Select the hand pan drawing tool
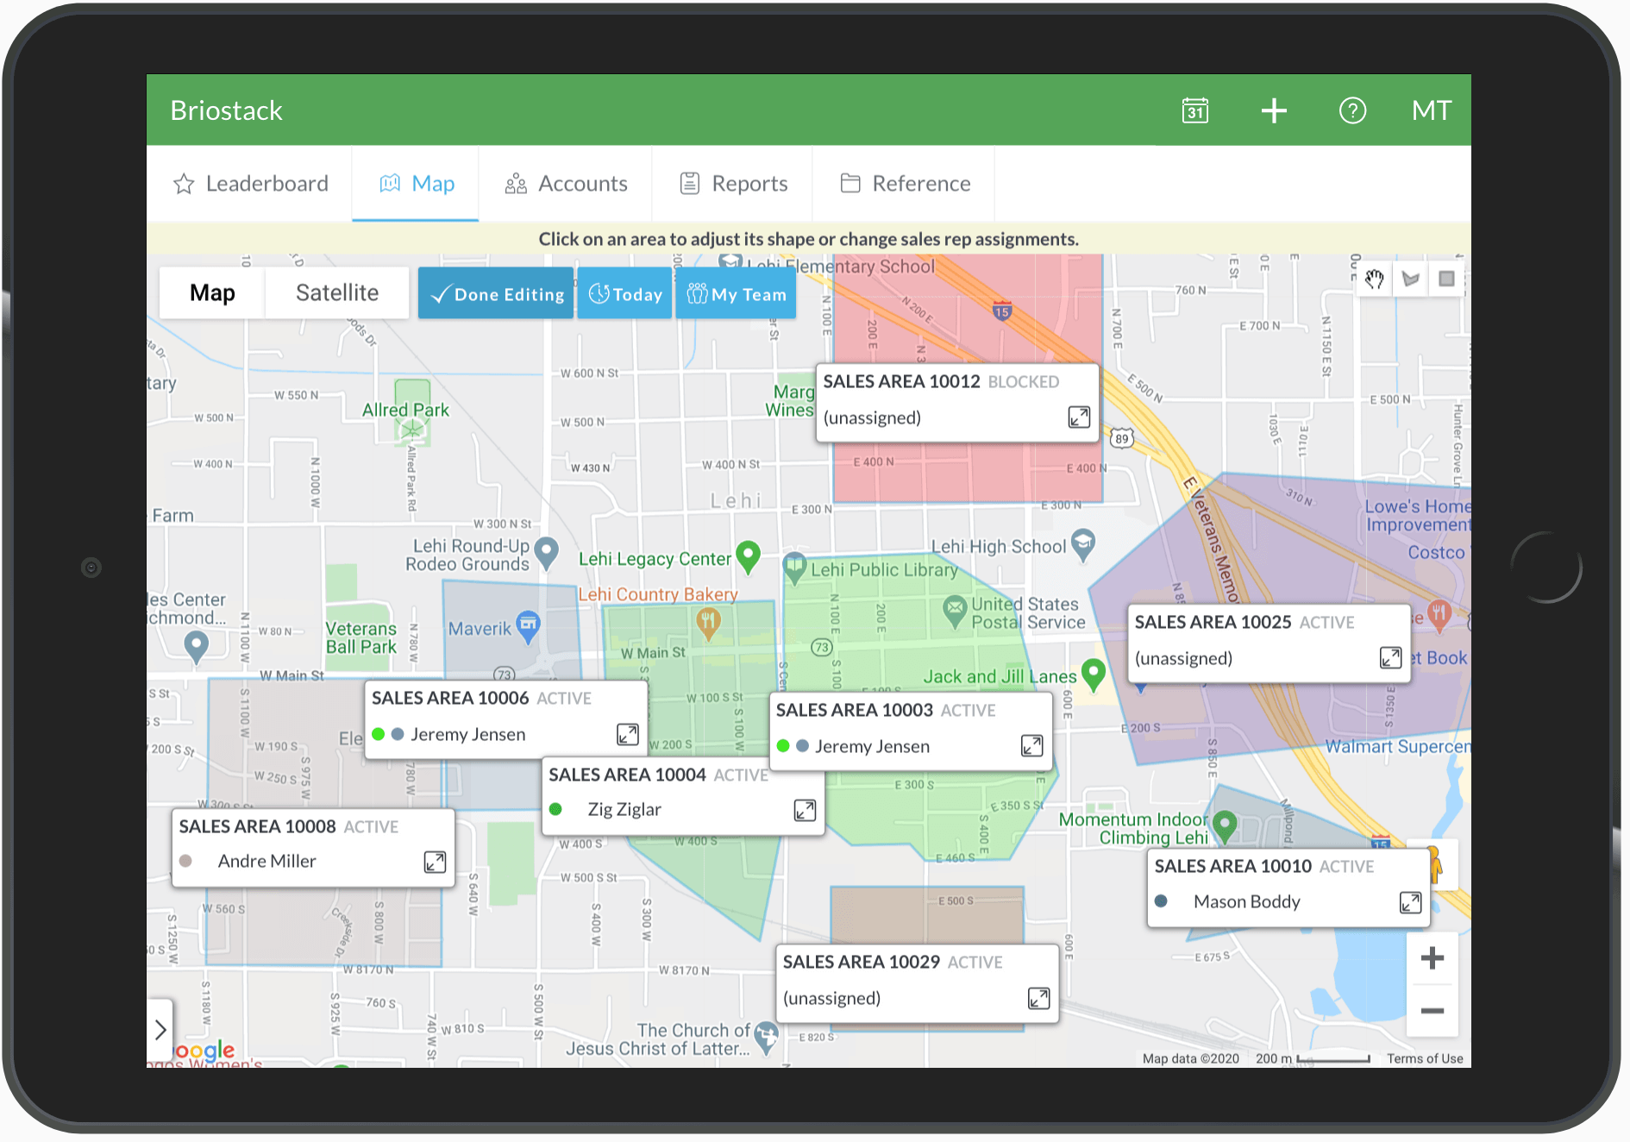This screenshot has height=1142, width=1630. [1375, 279]
